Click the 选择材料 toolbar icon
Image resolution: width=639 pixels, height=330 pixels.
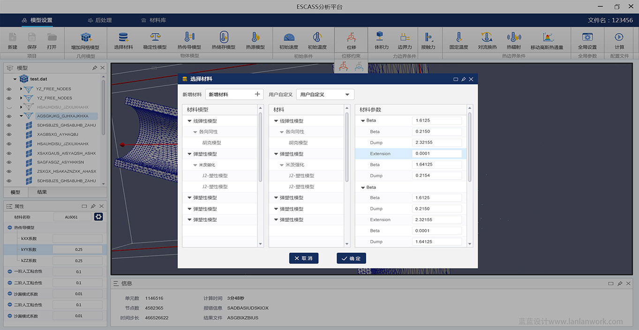pyautogui.click(x=123, y=38)
